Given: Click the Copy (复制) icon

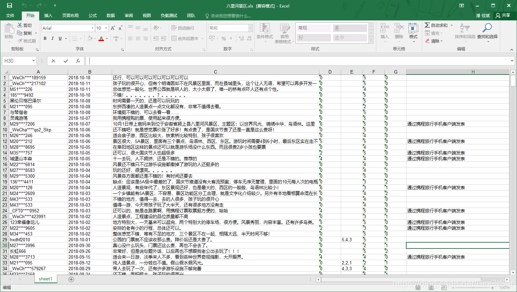Looking at the screenshot, I should click(20, 33).
